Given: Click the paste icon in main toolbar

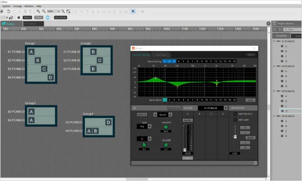Looking at the screenshot, I should [x=31, y=12].
